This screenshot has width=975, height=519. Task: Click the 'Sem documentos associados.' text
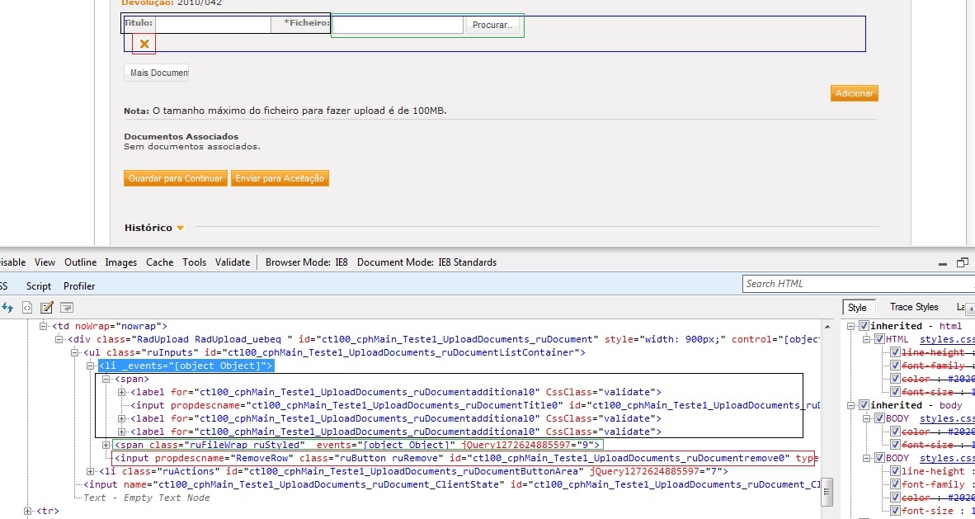[192, 147]
